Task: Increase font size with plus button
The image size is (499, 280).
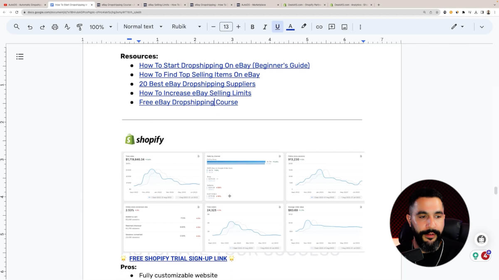Action: 238,27
